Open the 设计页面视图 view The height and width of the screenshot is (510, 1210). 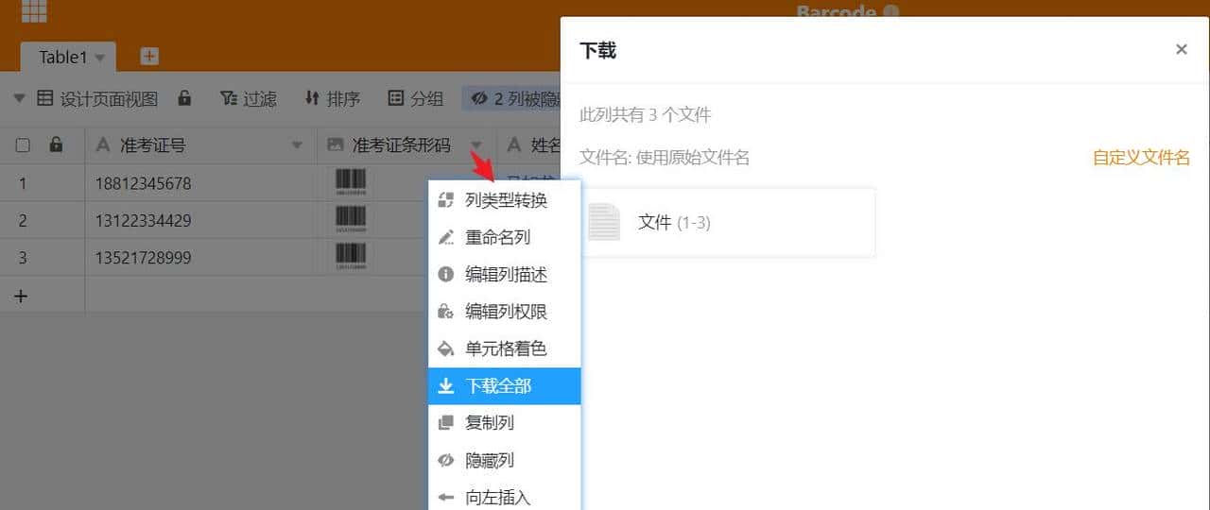[97, 98]
